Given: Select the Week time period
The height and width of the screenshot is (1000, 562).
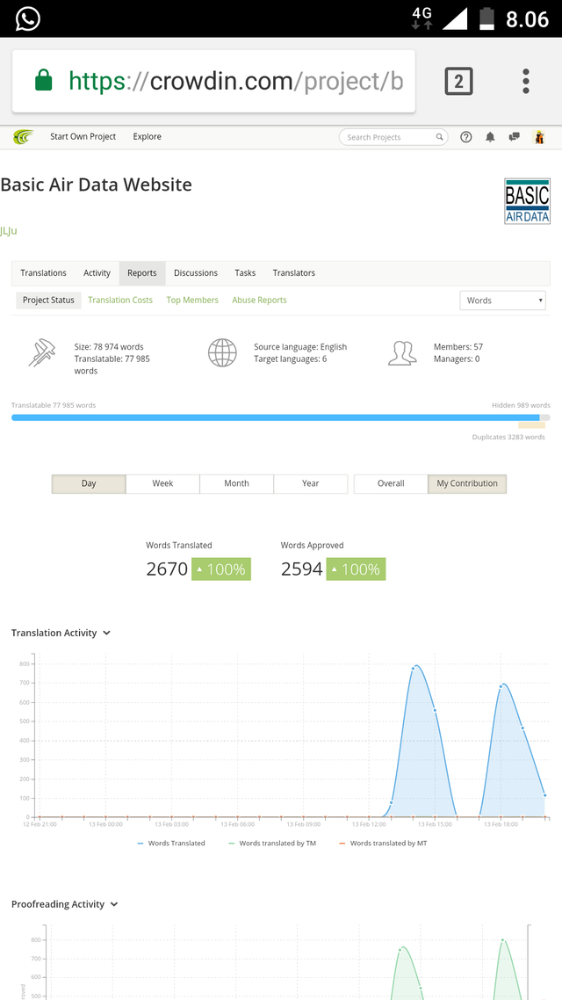Looking at the screenshot, I should coord(162,483).
